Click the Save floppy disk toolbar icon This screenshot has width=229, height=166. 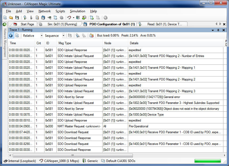coord(17,18)
